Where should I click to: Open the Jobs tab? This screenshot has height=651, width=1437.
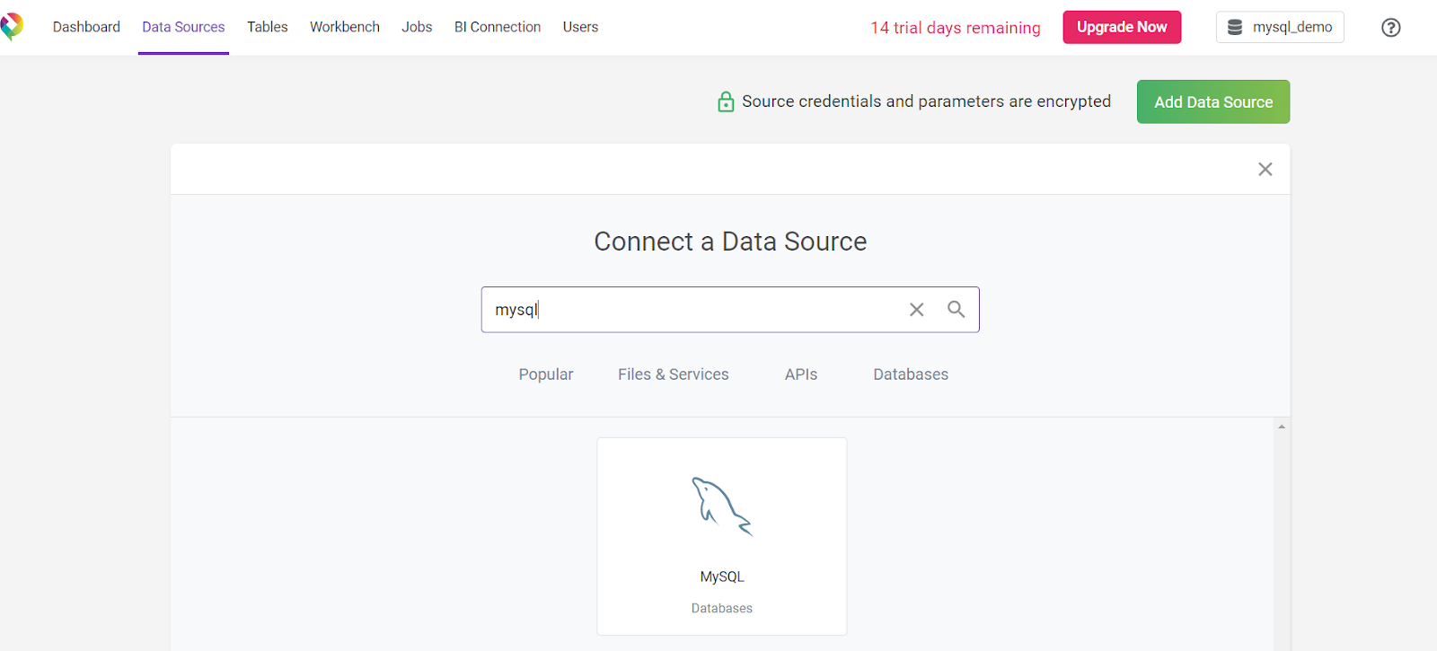(417, 27)
